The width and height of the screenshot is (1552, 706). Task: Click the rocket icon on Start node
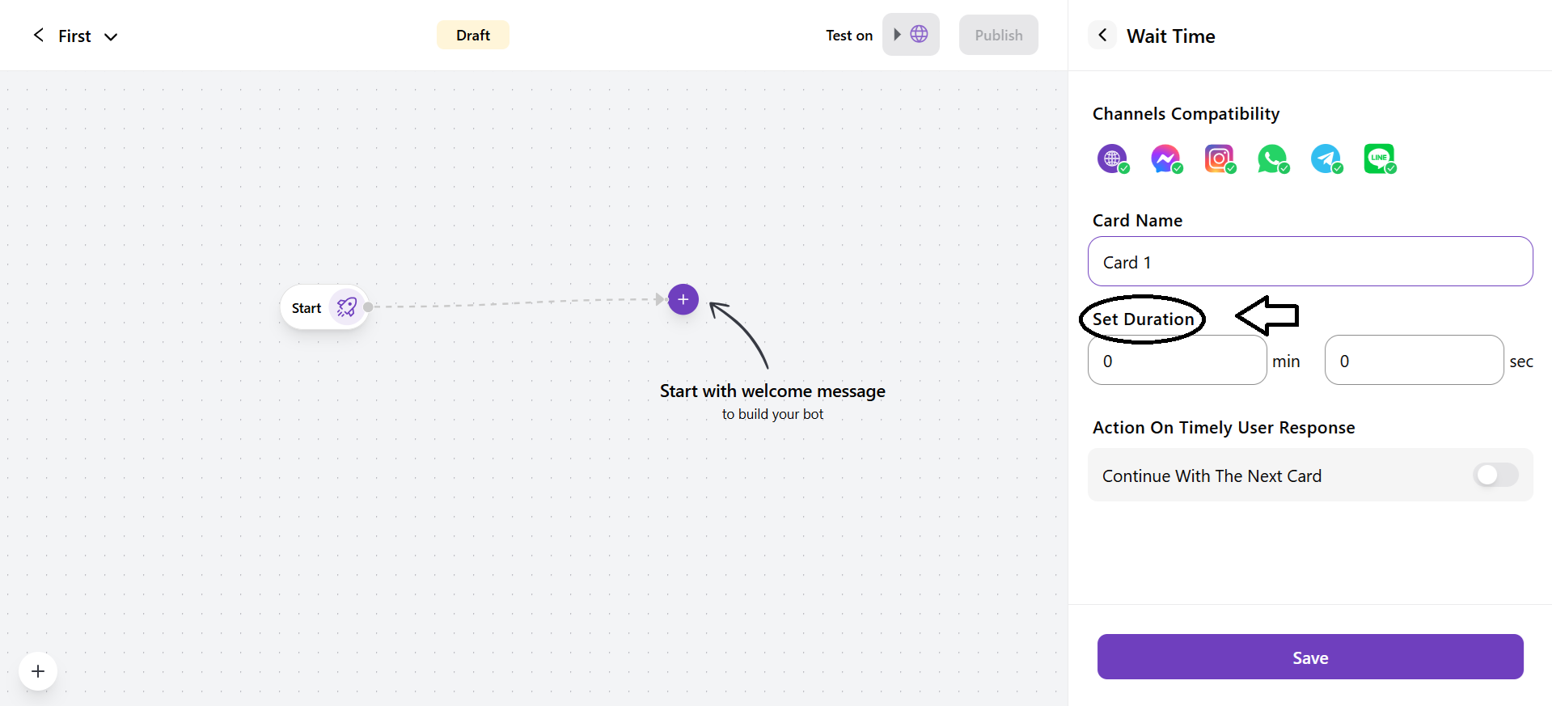(x=347, y=307)
